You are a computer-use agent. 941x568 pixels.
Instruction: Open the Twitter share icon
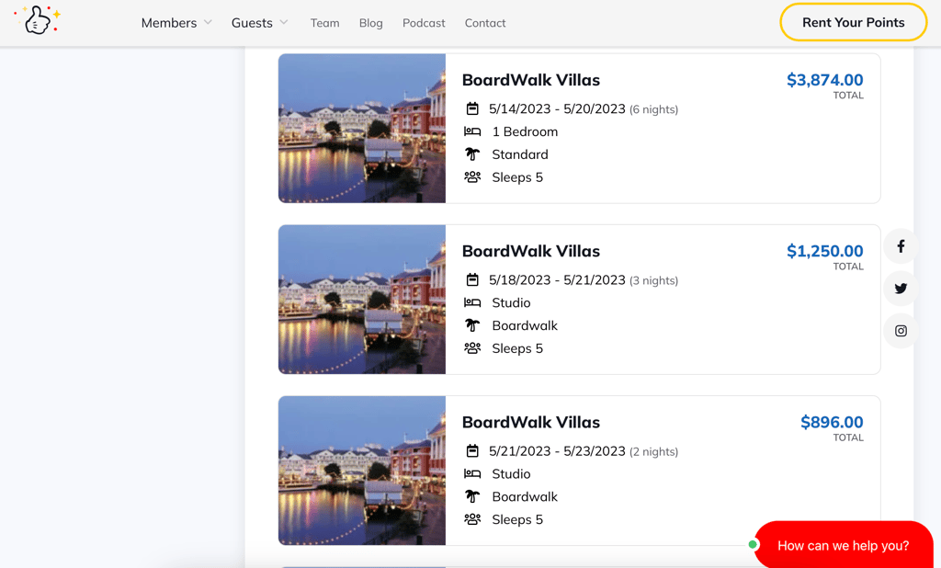(x=901, y=289)
